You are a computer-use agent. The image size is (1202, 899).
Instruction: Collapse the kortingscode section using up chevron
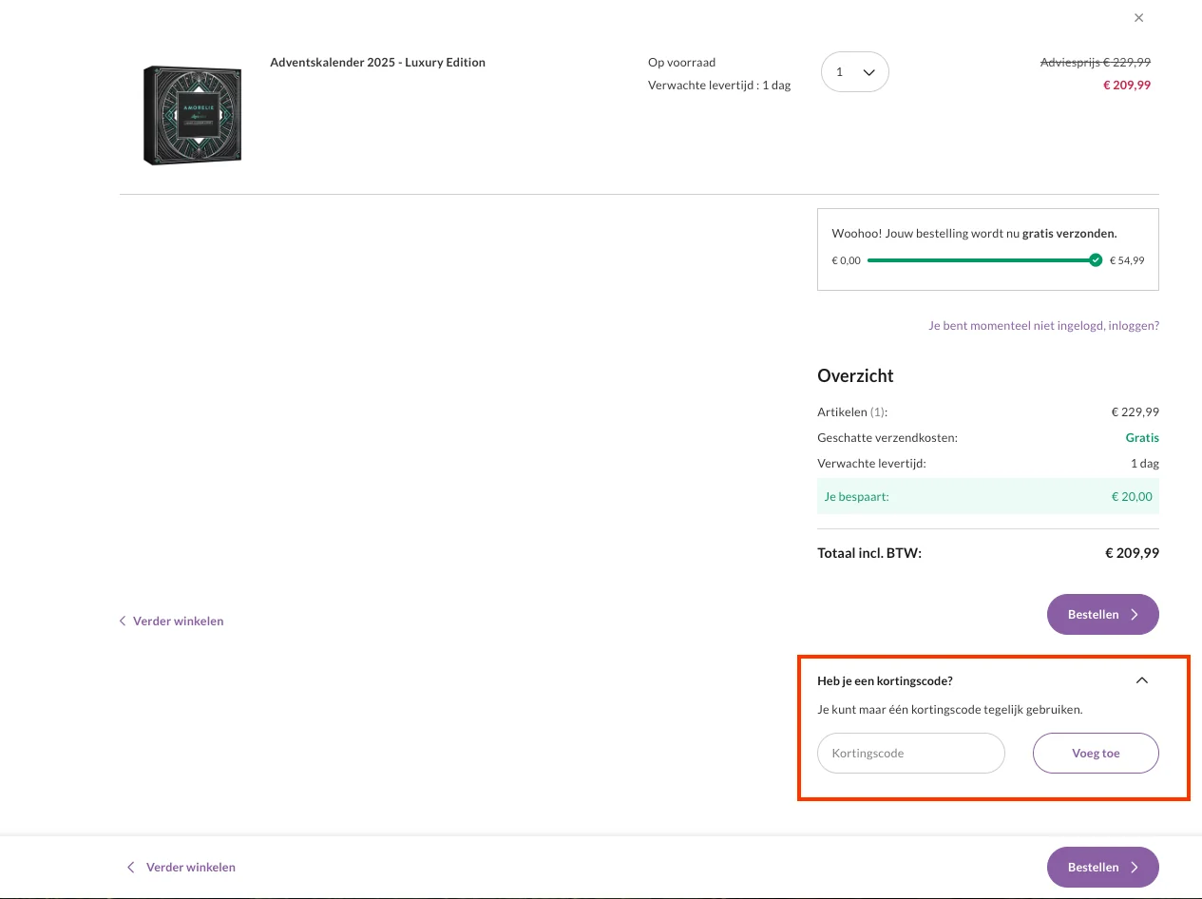pos(1142,680)
